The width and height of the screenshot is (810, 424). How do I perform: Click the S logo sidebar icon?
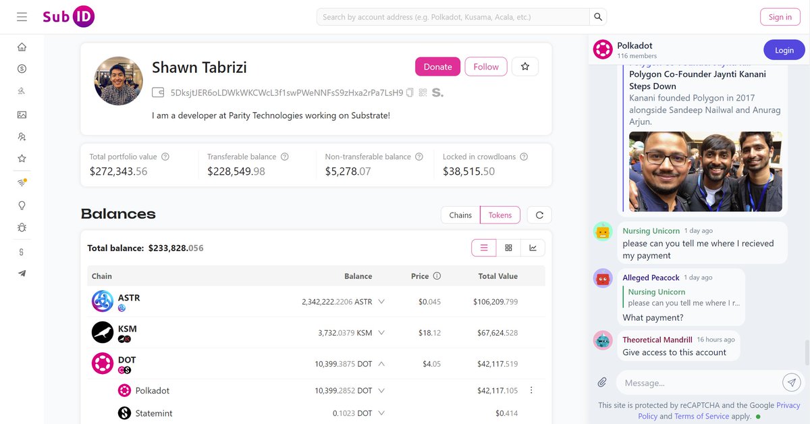[x=22, y=251]
